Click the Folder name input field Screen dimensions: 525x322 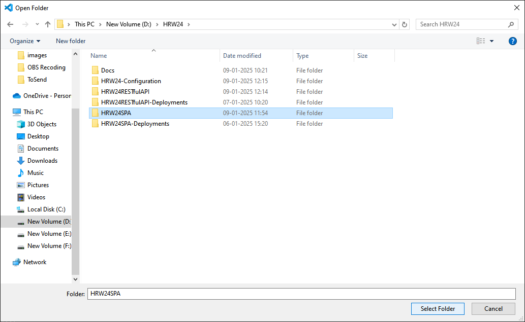pyautogui.click(x=301, y=294)
